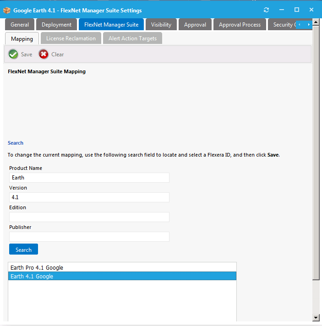Maximize the settings window
Image resolution: width=322 pixels, height=326 pixels.
(296, 10)
